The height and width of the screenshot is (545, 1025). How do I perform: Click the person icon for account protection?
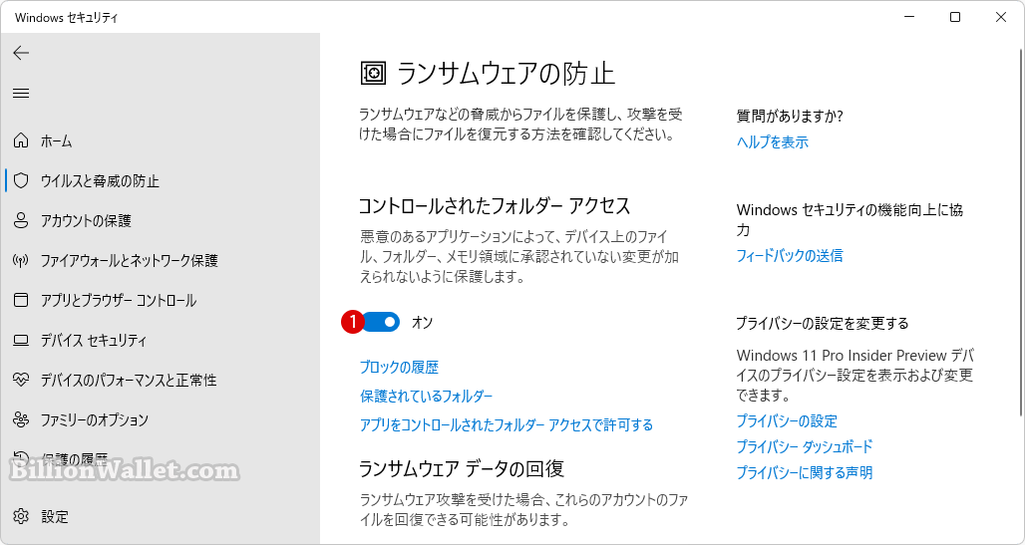21,220
